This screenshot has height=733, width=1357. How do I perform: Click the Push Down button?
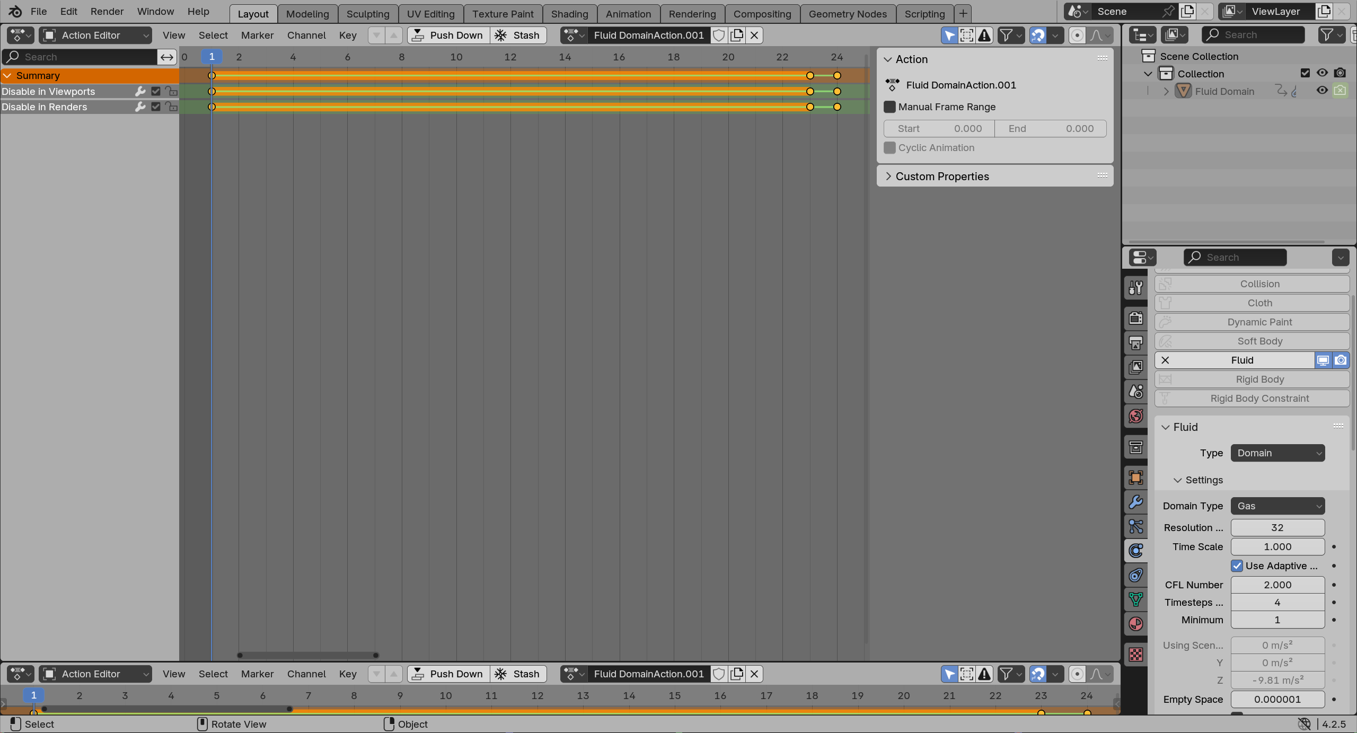tap(448, 35)
